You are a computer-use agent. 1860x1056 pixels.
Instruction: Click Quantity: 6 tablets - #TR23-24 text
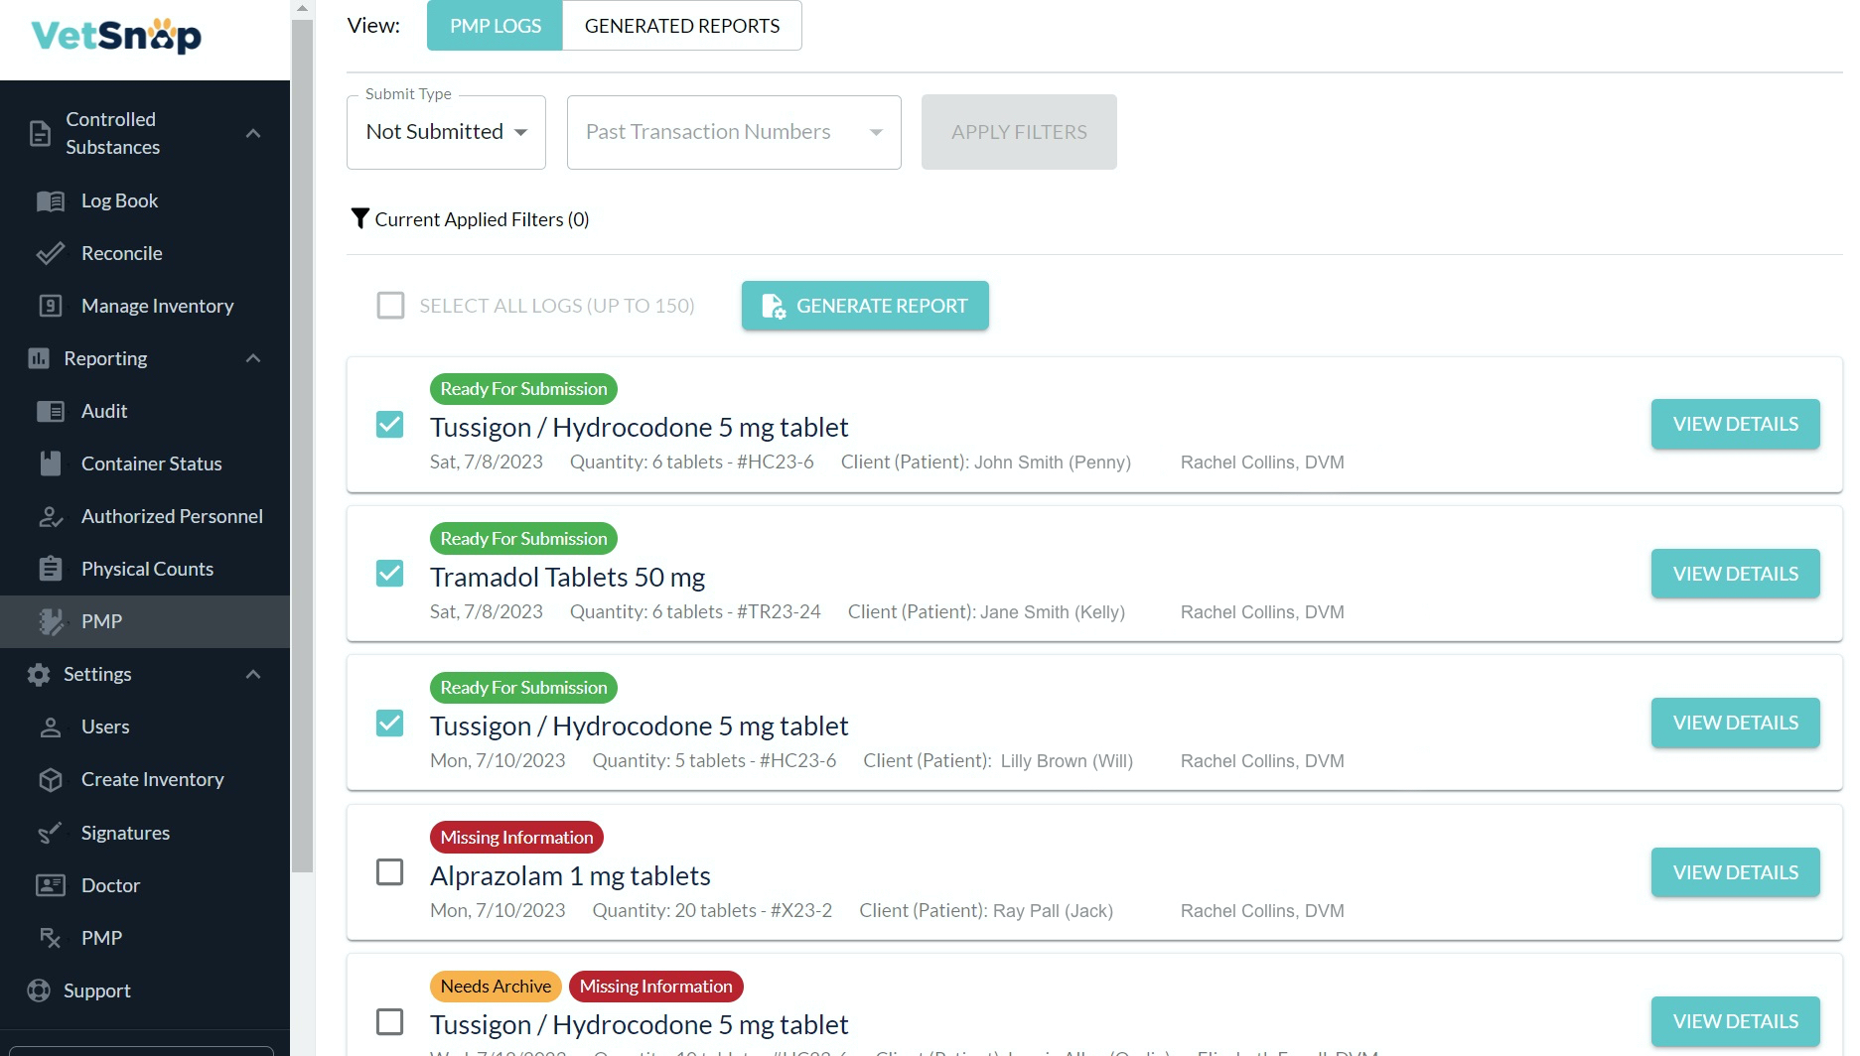point(695,612)
